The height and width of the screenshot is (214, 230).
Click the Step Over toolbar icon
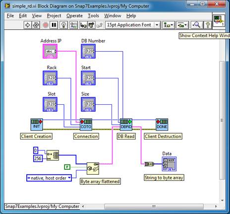(91, 25)
